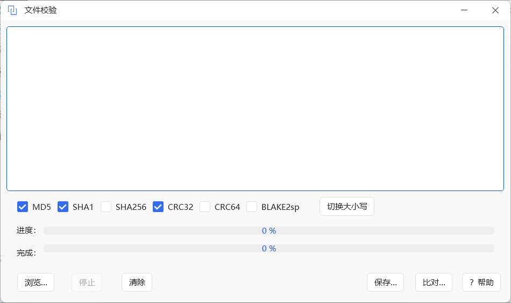Clear results with the 清除 button
Viewport: 511px width, 303px height.
pos(137,282)
